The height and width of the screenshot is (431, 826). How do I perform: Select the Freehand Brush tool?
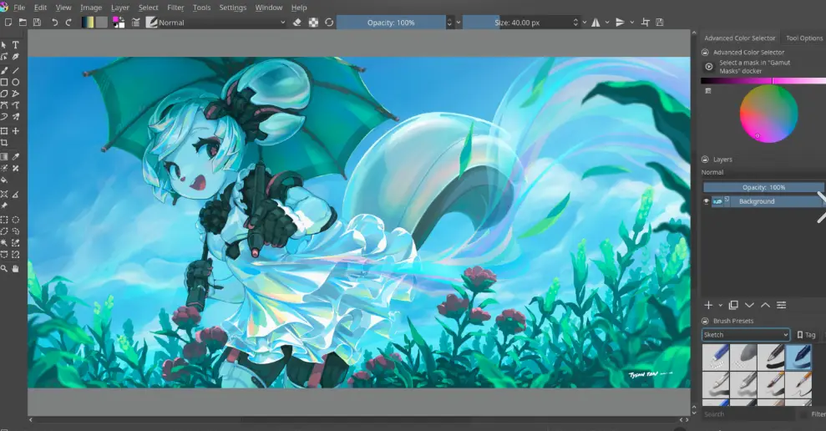[4, 70]
